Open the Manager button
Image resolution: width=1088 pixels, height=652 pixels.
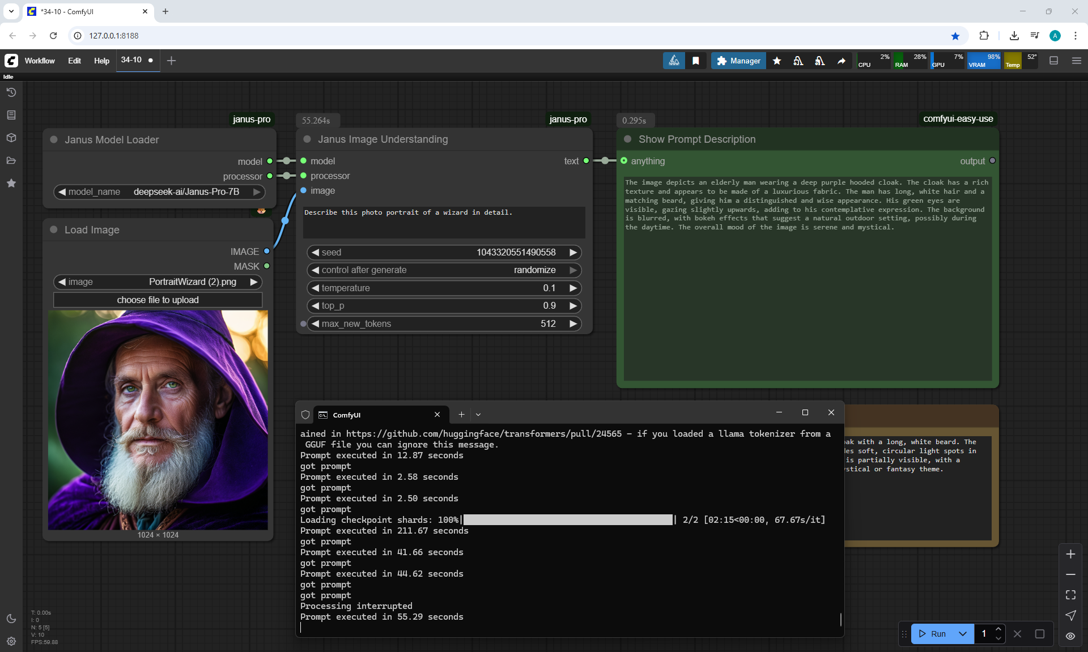pyautogui.click(x=738, y=61)
